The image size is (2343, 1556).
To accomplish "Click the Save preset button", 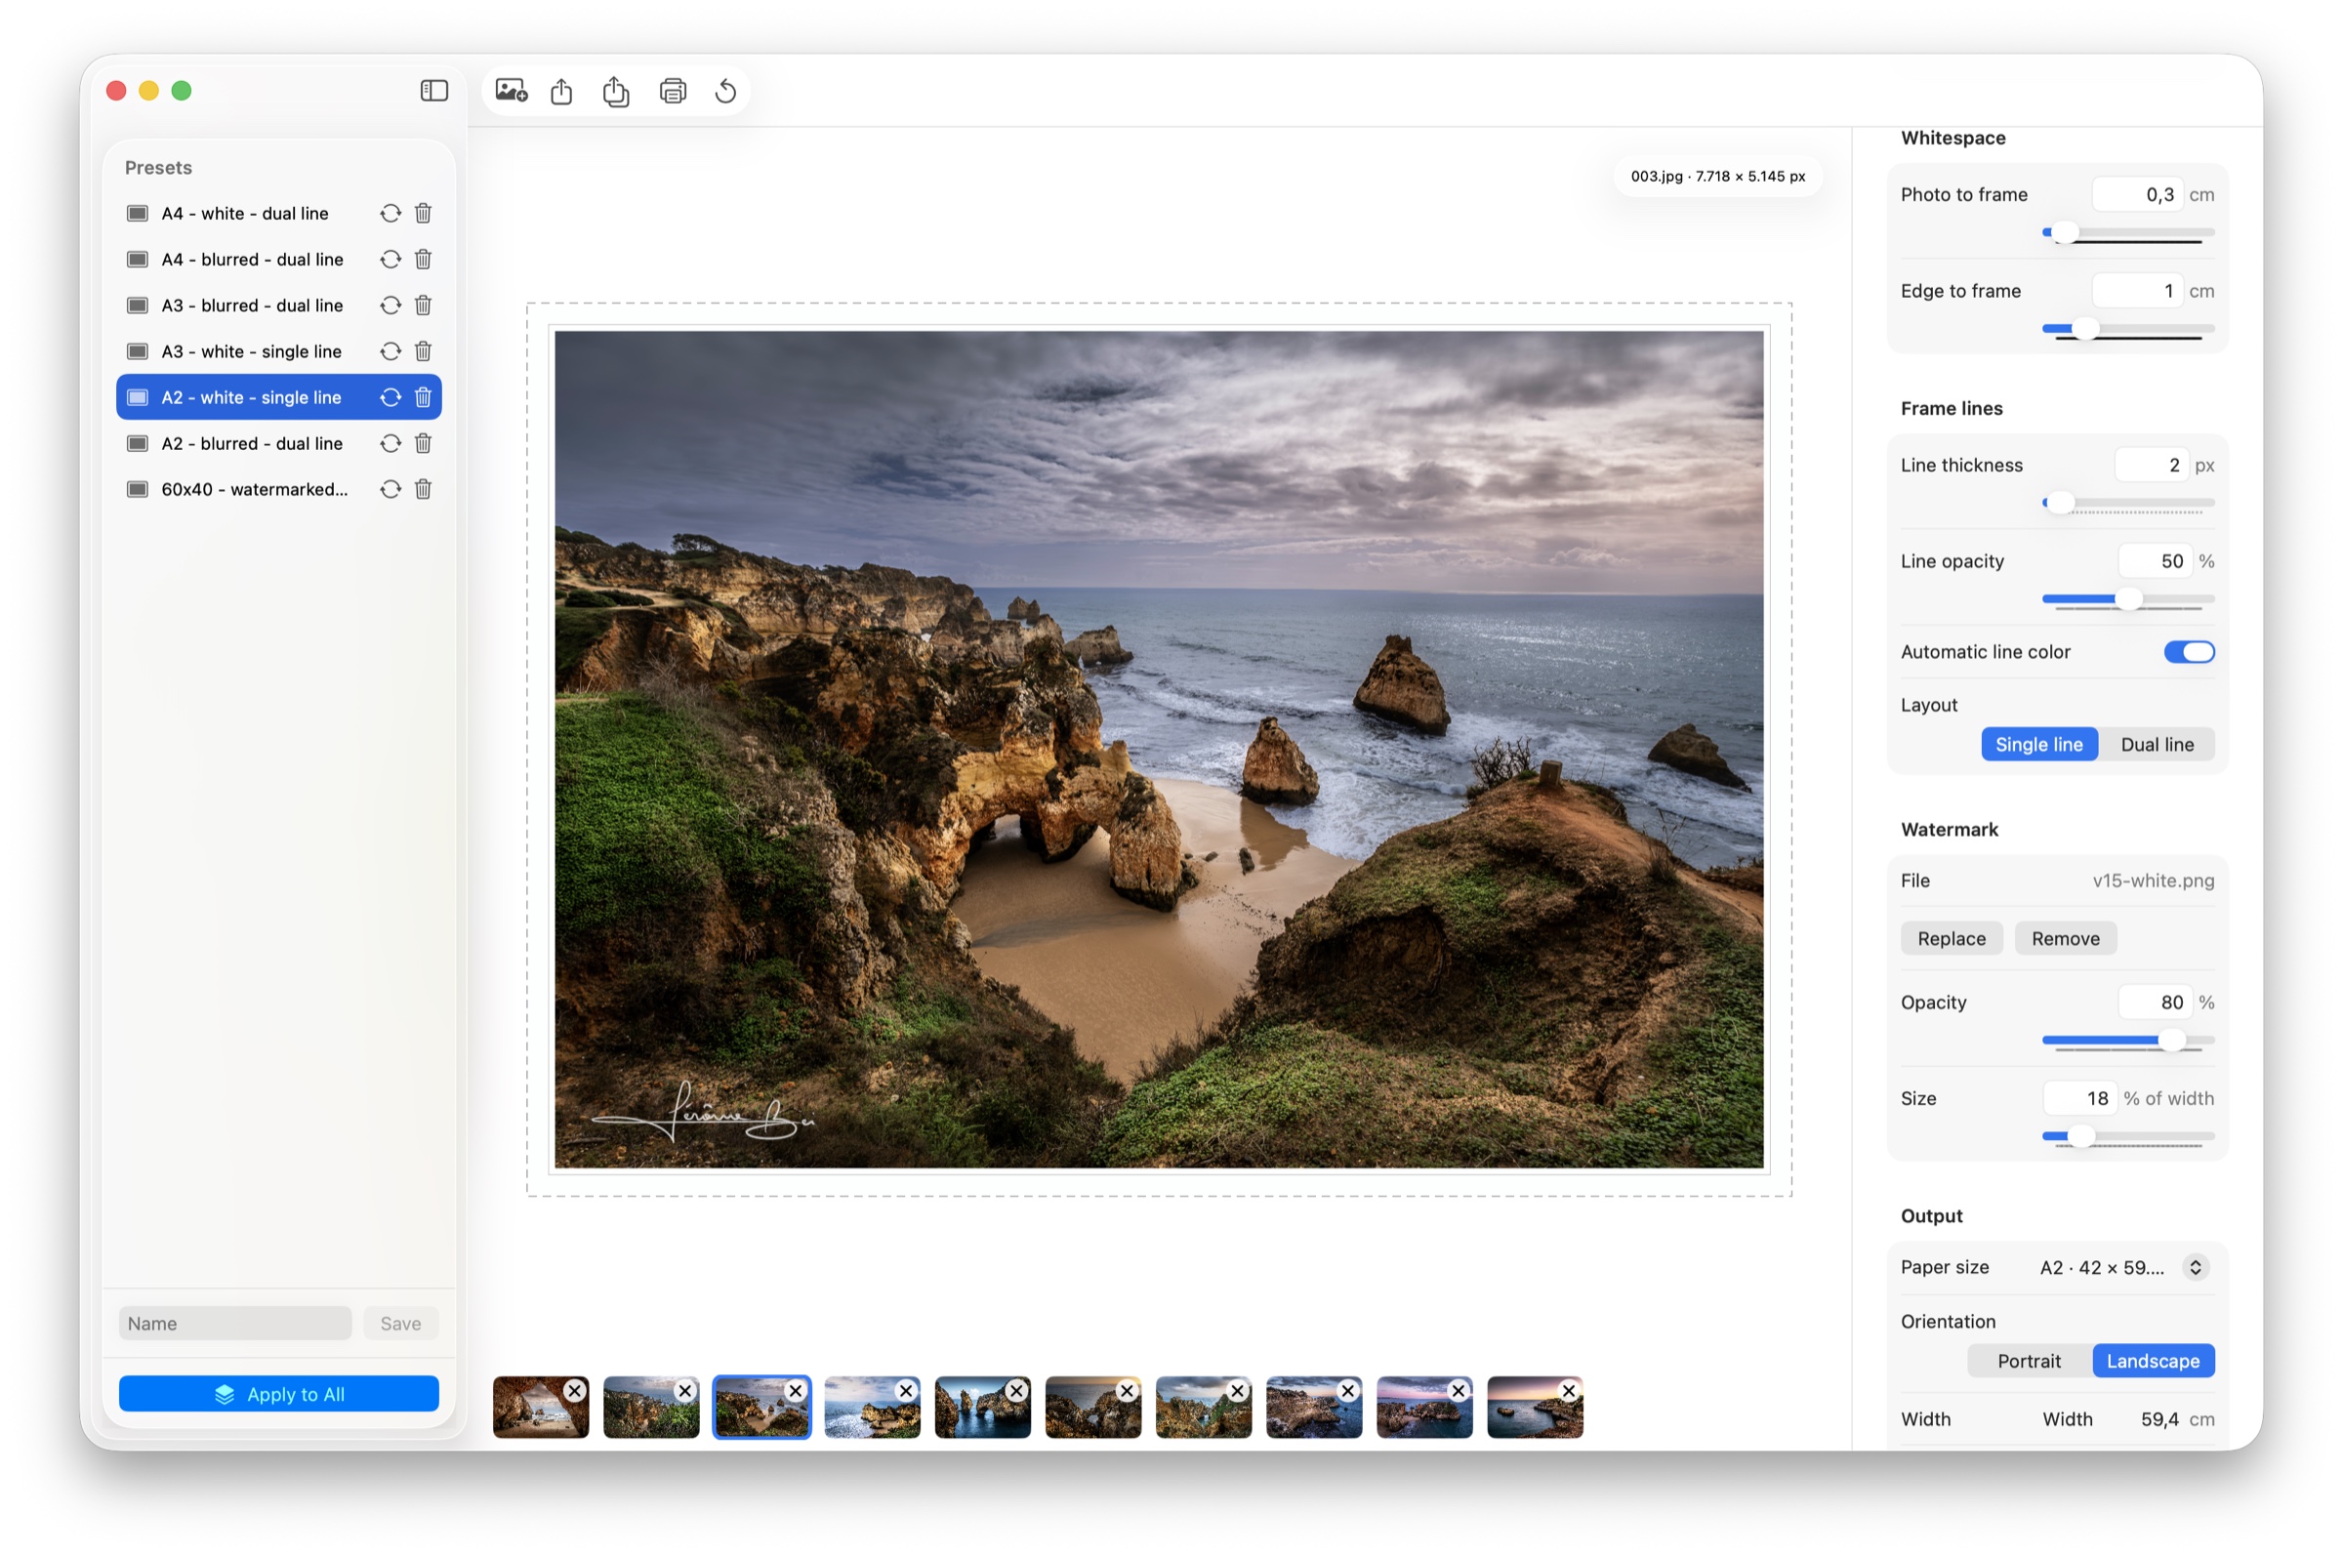I will point(400,1324).
